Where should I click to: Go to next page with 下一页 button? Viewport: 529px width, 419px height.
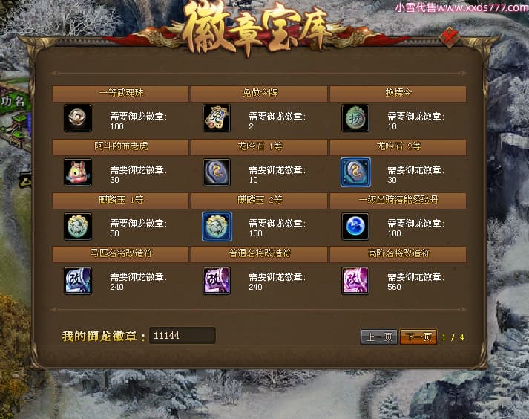coord(418,337)
